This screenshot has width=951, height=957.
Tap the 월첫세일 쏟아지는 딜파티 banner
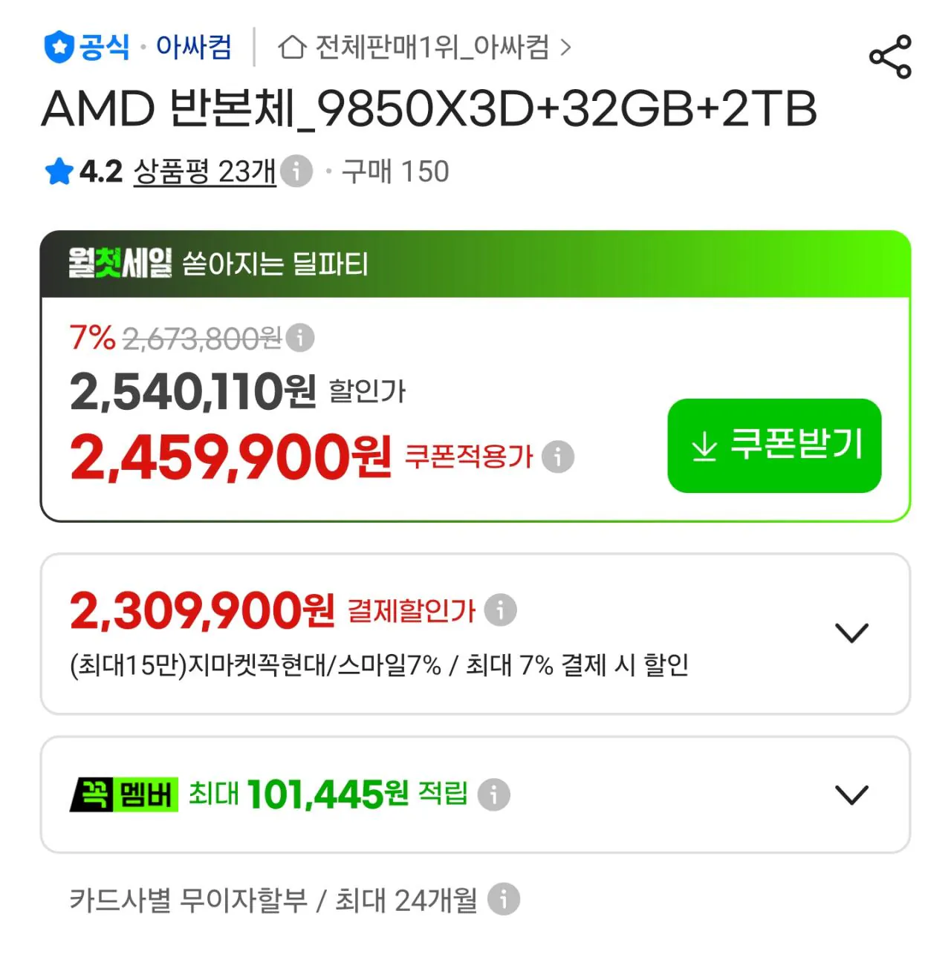pos(475,264)
